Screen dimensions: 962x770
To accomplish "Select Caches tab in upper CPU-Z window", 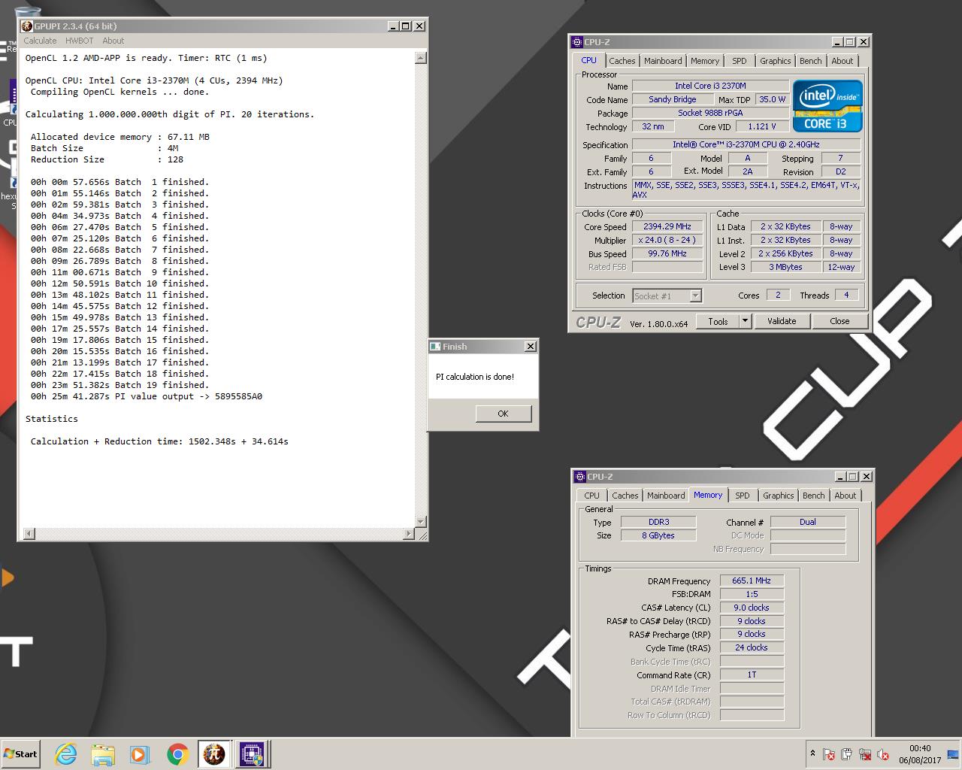I will pos(622,61).
